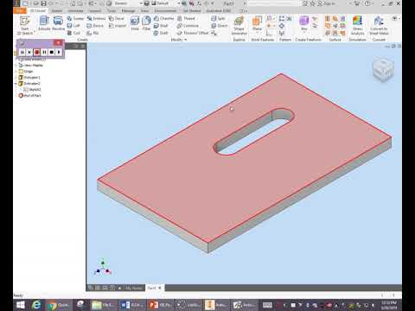415x311 pixels.
Task: Click Convert to Sheet Metal
Action: pyautogui.click(x=379, y=25)
